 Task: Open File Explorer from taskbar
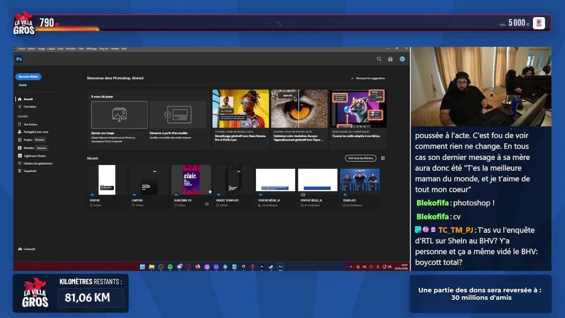click(151, 267)
